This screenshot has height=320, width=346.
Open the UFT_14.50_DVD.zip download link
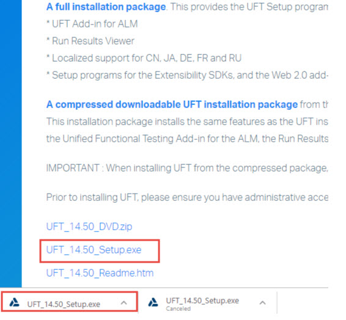(89, 227)
